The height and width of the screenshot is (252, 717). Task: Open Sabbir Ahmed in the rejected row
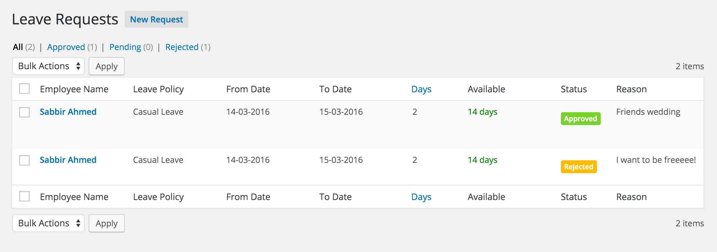(68, 160)
